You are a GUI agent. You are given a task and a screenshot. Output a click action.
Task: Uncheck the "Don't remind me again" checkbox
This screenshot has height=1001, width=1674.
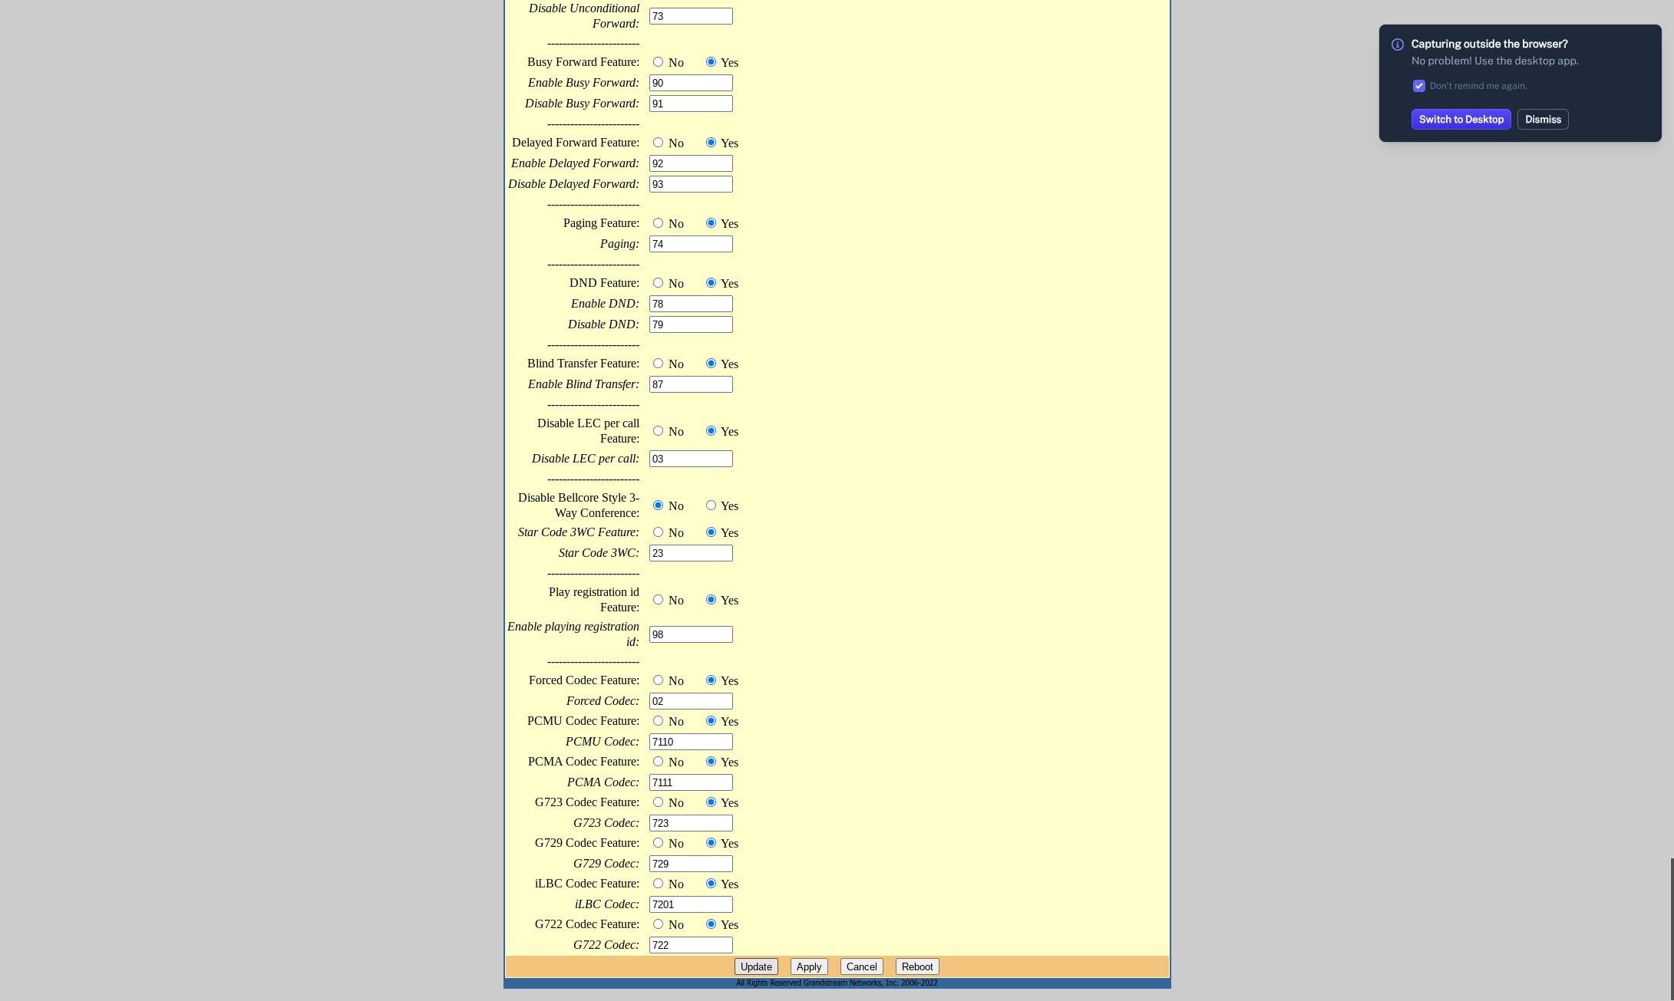click(x=1419, y=86)
